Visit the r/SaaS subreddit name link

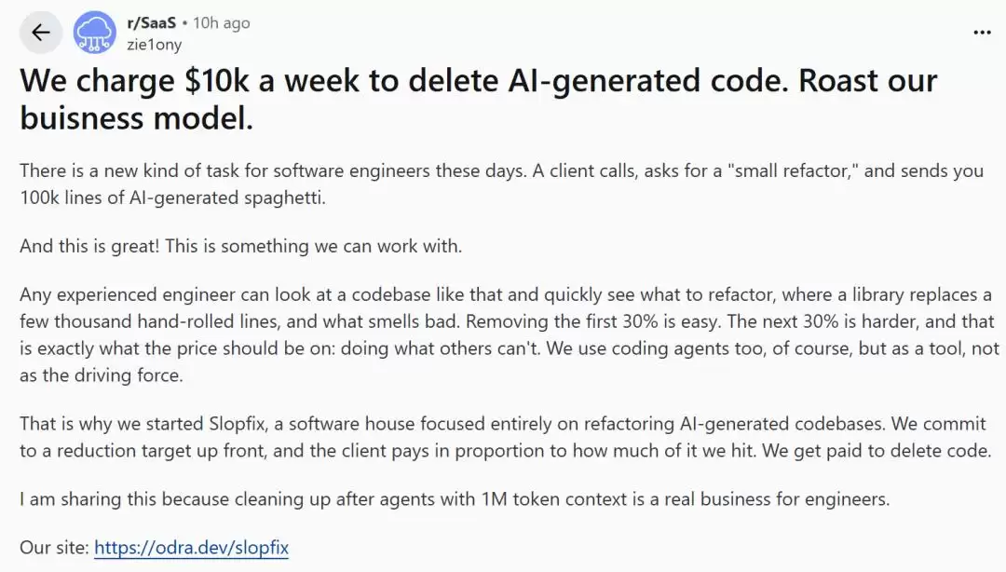point(152,23)
